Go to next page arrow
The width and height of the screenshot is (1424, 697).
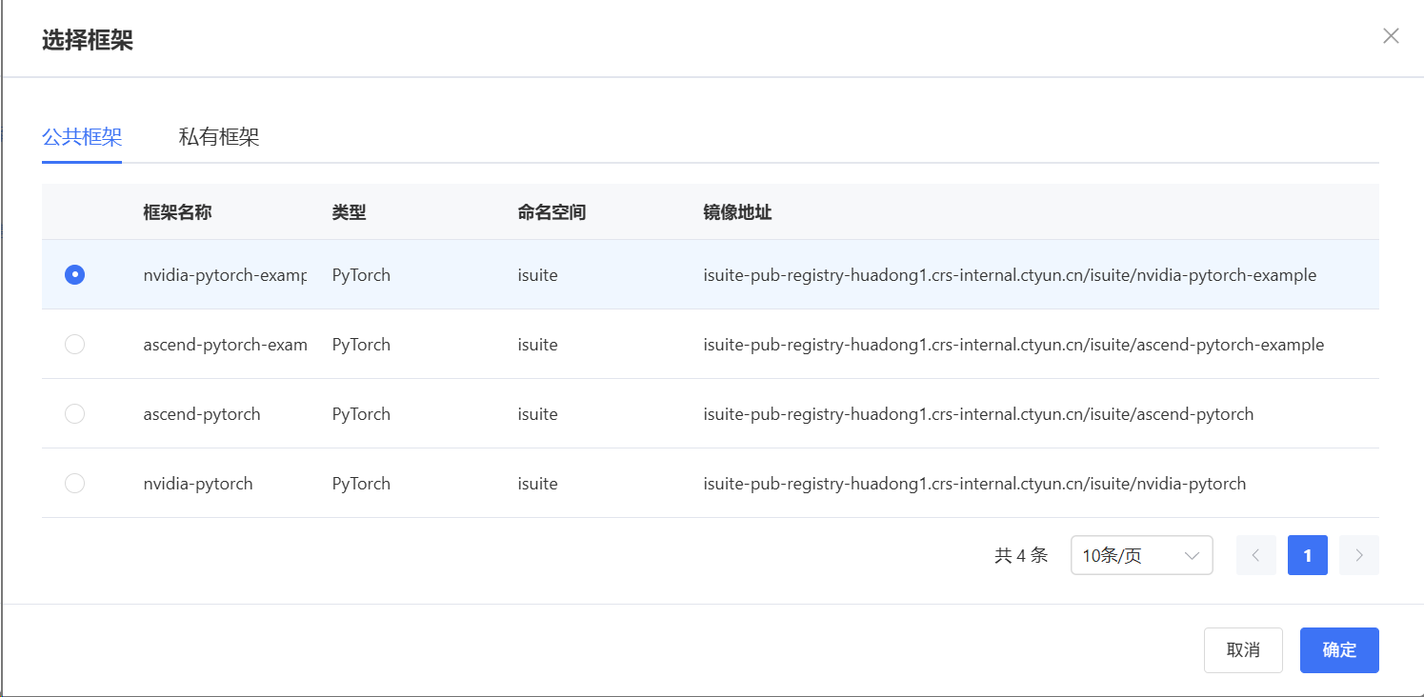click(1358, 555)
